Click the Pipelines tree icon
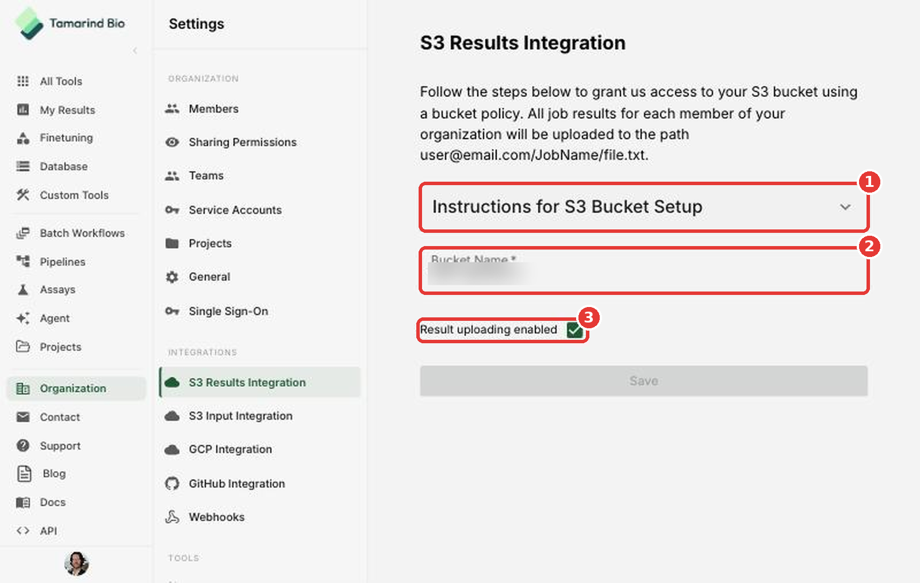 pos(23,261)
